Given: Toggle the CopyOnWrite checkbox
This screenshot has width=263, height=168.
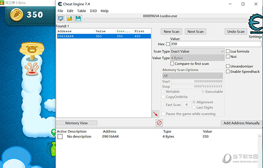Looking at the screenshot, I should coord(163,97).
